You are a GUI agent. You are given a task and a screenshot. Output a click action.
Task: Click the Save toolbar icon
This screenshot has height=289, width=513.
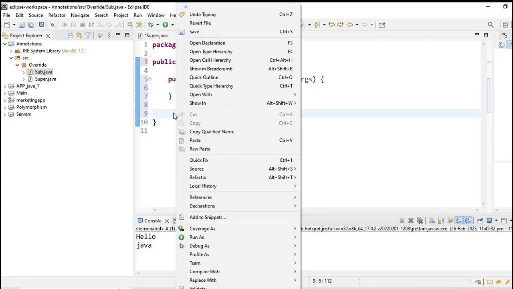(22, 25)
